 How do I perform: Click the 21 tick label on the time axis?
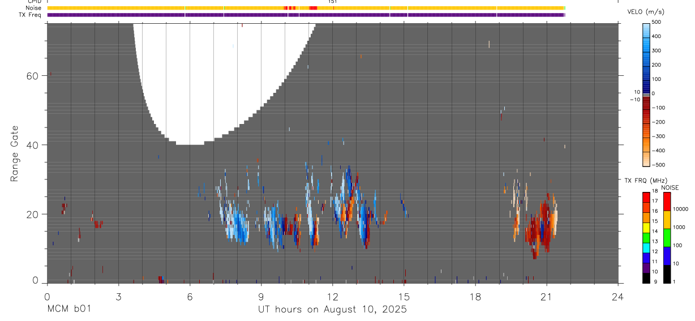(546, 297)
